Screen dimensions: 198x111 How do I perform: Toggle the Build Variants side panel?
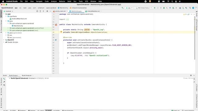(1, 103)
